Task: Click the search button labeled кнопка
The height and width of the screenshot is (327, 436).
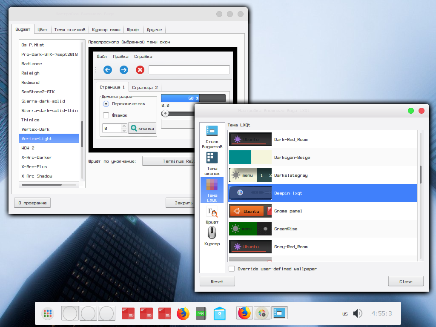Action: [142, 128]
